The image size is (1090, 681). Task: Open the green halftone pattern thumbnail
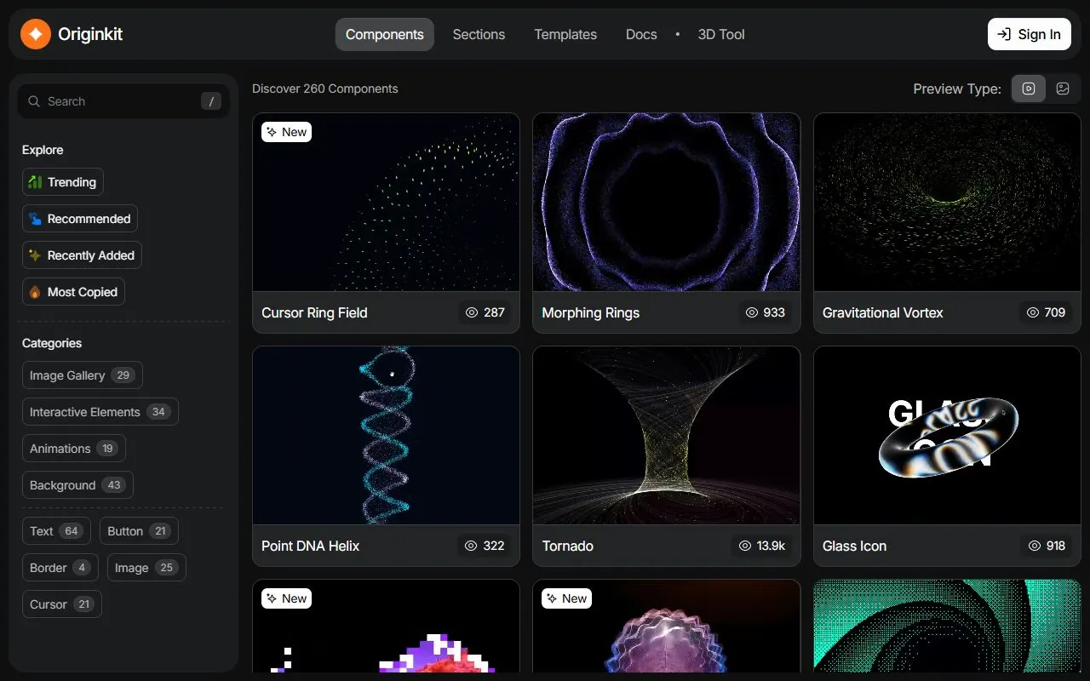pyautogui.click(x=947, y=626)
